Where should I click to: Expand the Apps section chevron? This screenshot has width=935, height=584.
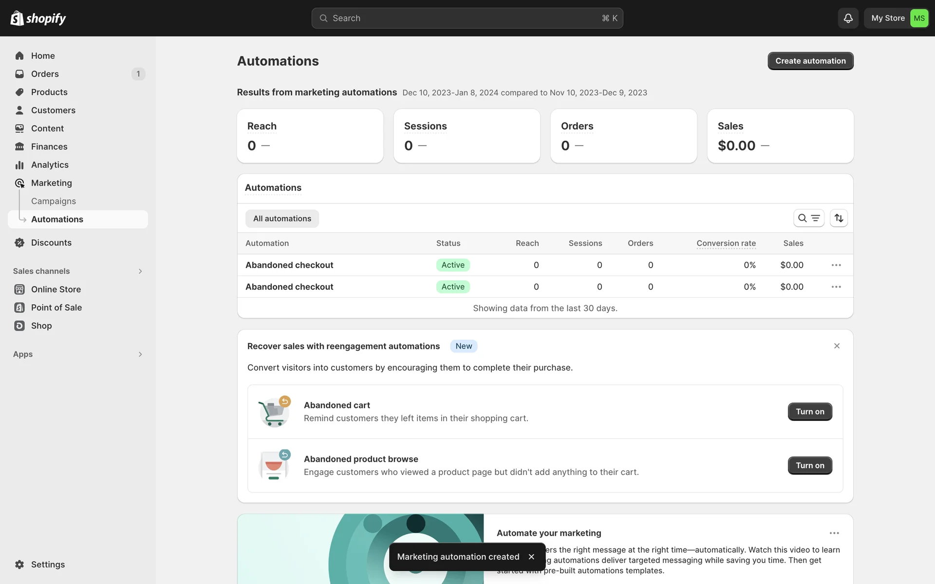140,354
